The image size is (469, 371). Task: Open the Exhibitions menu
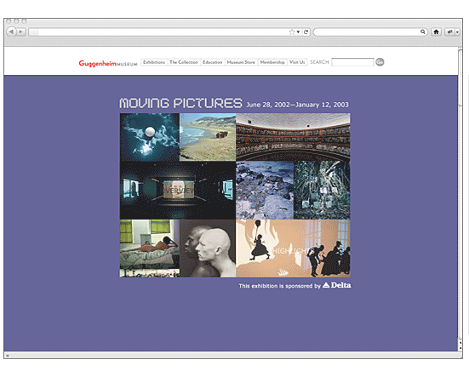(x=154, y=62)
